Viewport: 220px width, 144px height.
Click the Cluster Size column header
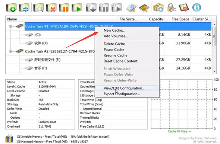tap(201, 19)
